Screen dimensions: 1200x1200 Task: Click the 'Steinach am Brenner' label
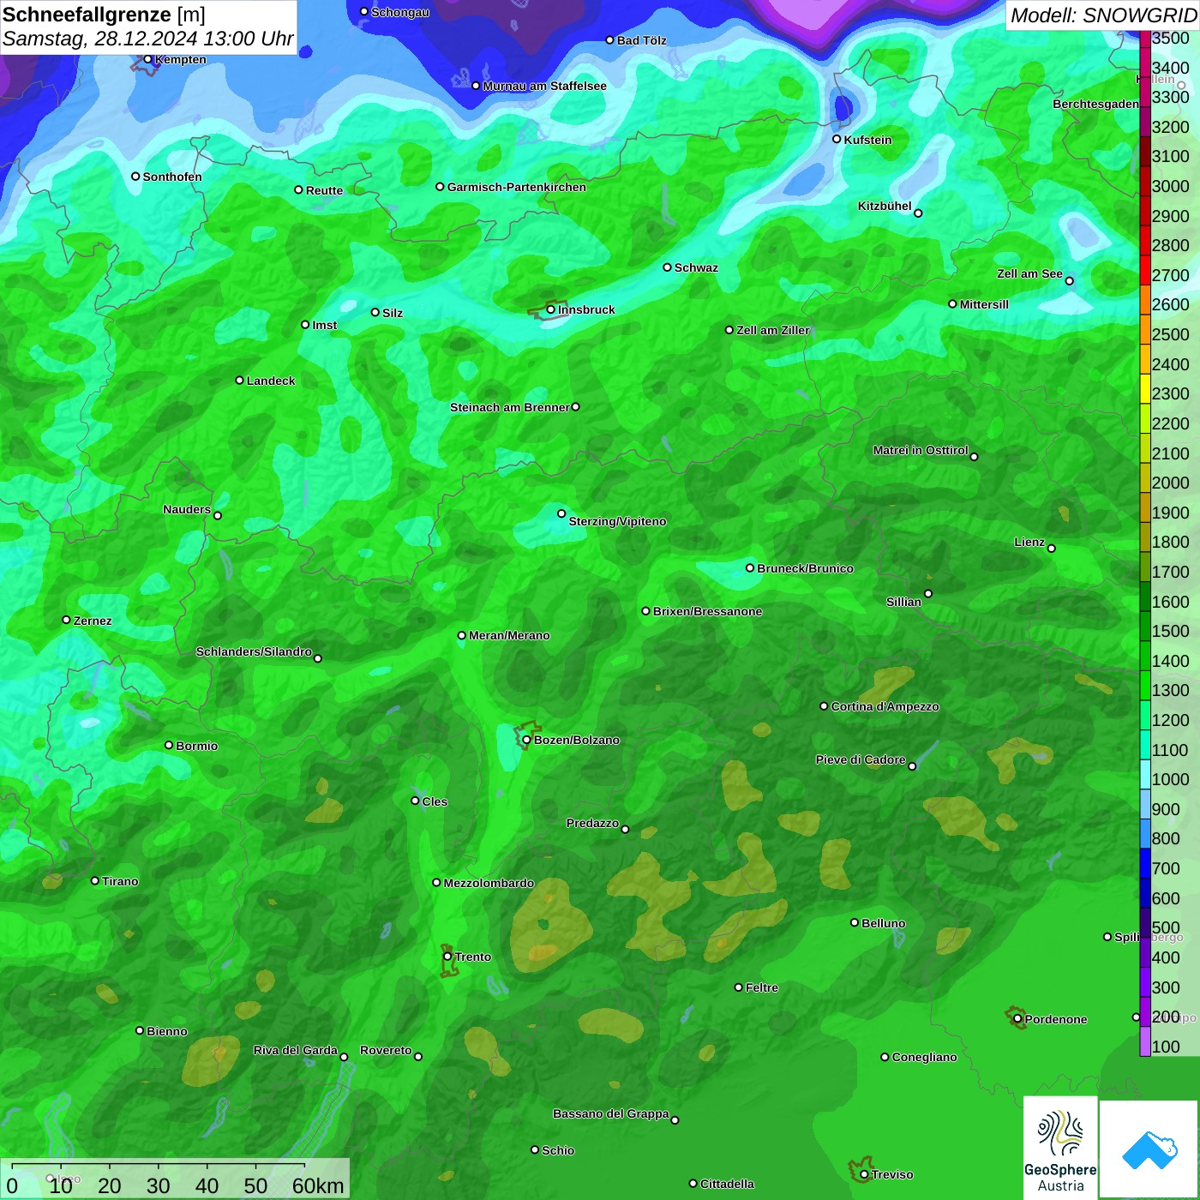pos(510,407)
